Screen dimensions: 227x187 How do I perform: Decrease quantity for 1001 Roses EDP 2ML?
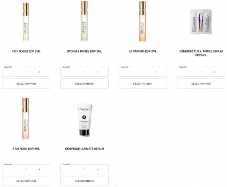tap(13, 72)
